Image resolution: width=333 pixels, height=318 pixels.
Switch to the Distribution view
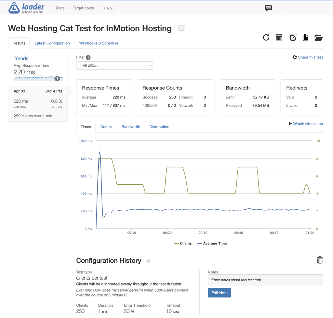(159, 127)
